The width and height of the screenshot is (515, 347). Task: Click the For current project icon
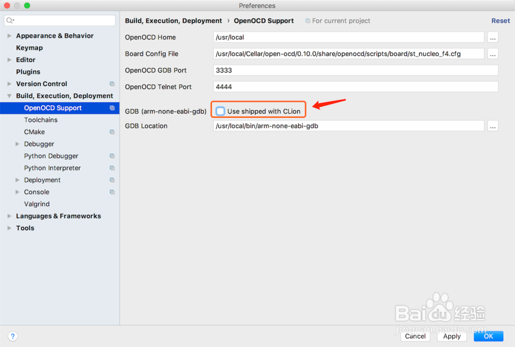pos(308,21)
